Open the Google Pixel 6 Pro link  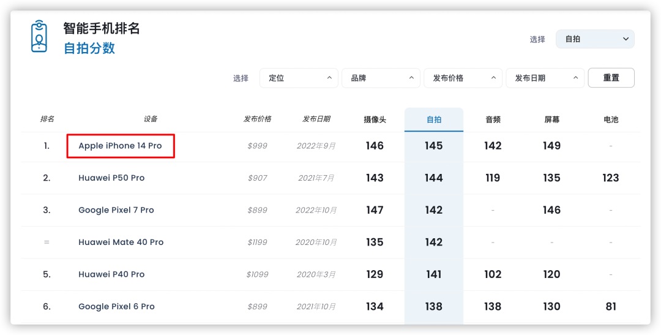(116, 306)
